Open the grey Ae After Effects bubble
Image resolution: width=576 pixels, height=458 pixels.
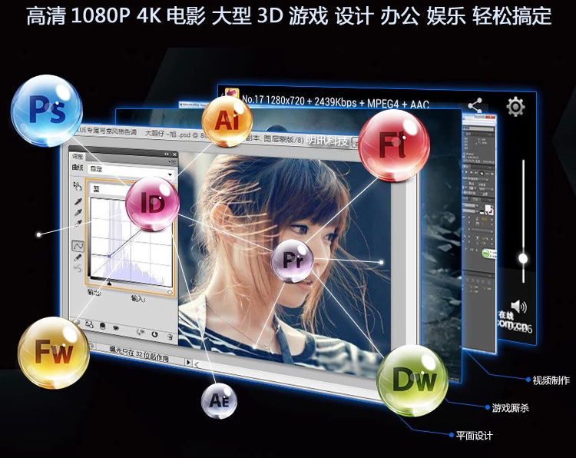click(220, 400)
